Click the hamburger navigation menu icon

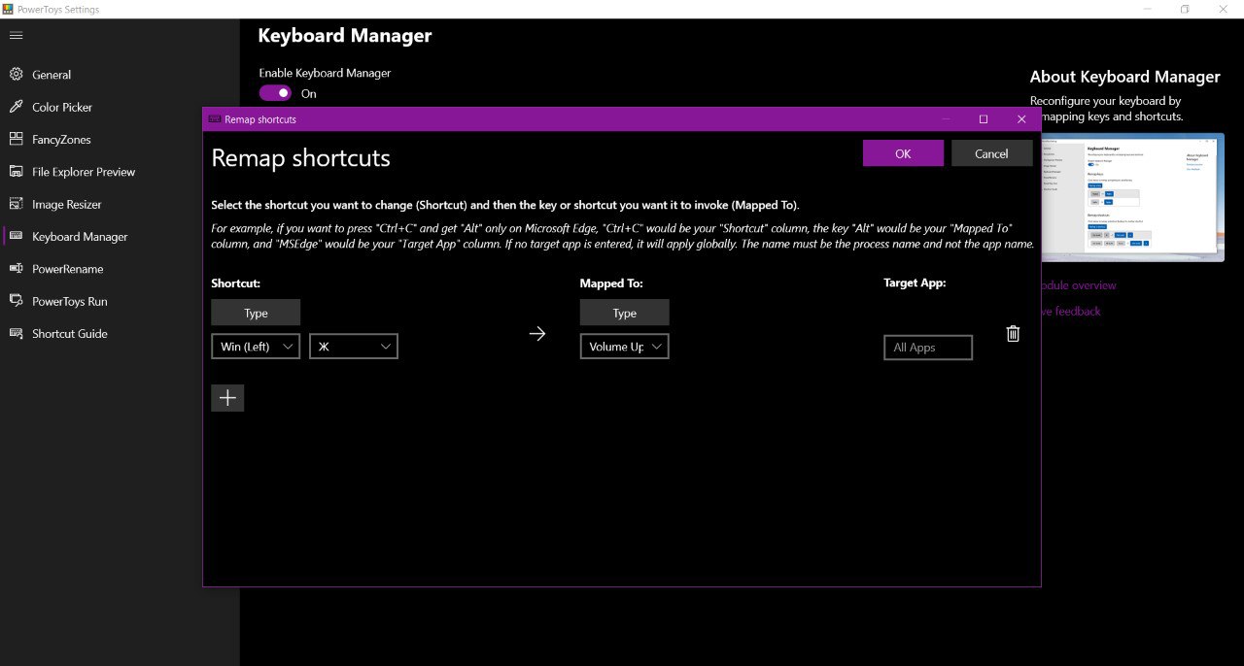coord(17,36)
